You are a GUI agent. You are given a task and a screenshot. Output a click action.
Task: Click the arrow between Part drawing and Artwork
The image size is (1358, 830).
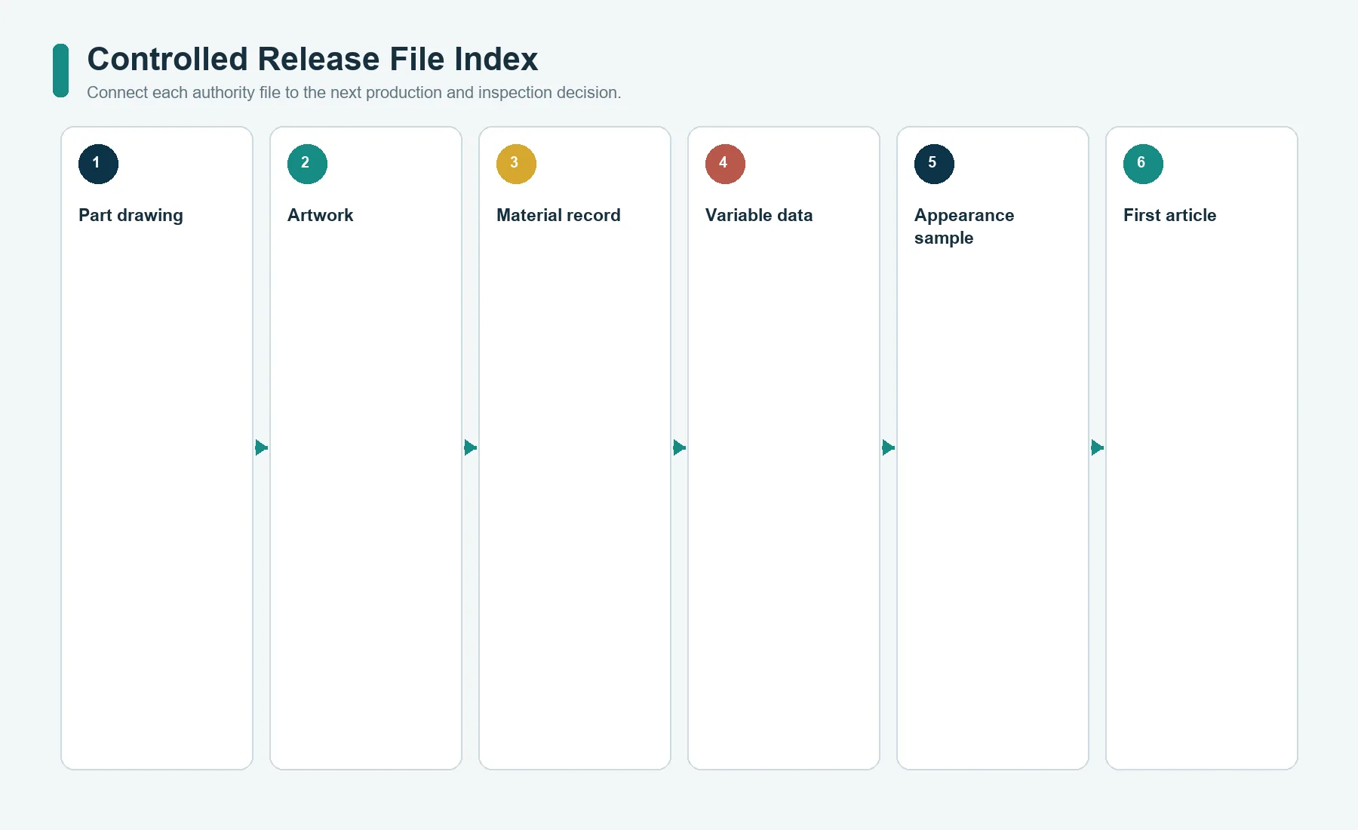(262, 447)
